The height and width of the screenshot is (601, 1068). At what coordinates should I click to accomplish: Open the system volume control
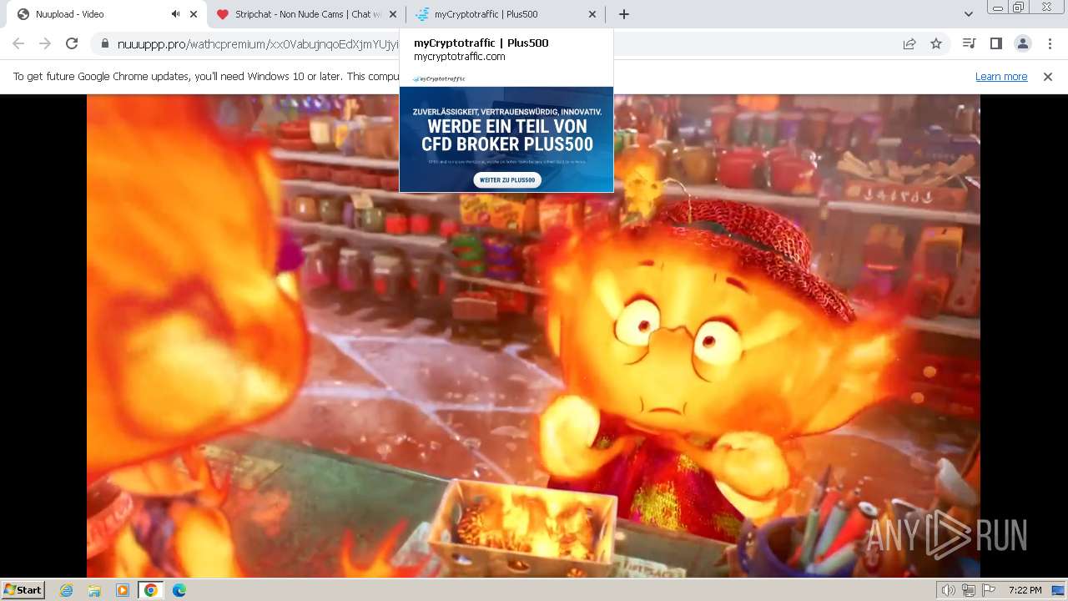pyautogui.click(x=948, y=590)
